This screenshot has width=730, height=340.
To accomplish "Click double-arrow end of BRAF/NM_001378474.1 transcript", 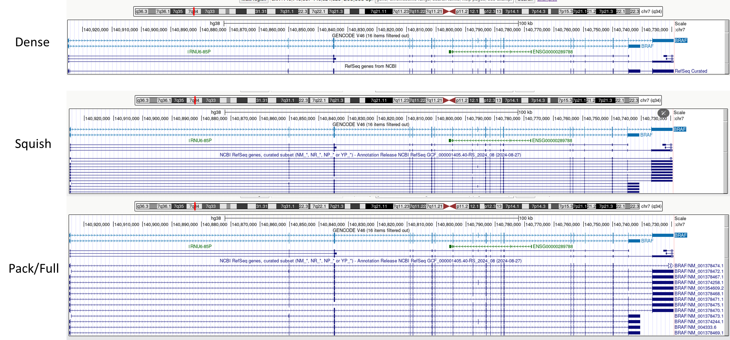I will pyautogui.click(x=670, y=266).
